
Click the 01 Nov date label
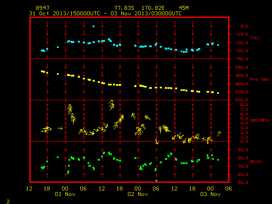click(65, 194)
